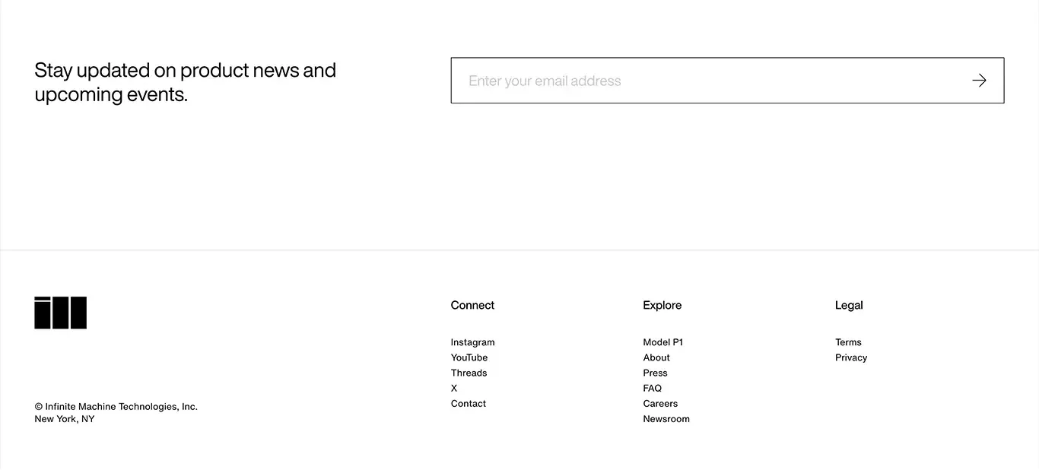The height and width of the screenshot is (470, 1039).
Task: Visit the About page link
Action: (656, 357)
